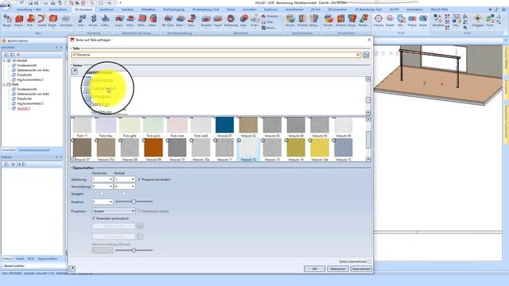
Task: Open the horizontal Verschiebung dropdown
Action: tap(111, 187)
